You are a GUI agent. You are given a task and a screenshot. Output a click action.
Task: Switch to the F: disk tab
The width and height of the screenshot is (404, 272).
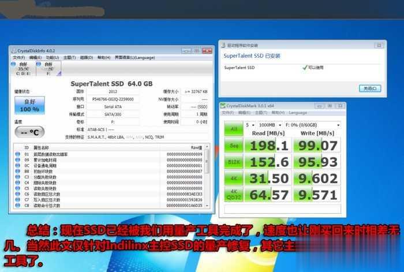48,69
